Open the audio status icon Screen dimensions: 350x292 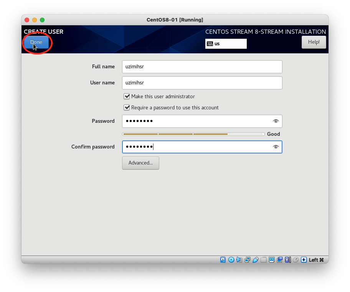pyautogui.click(x=239, y=260)
